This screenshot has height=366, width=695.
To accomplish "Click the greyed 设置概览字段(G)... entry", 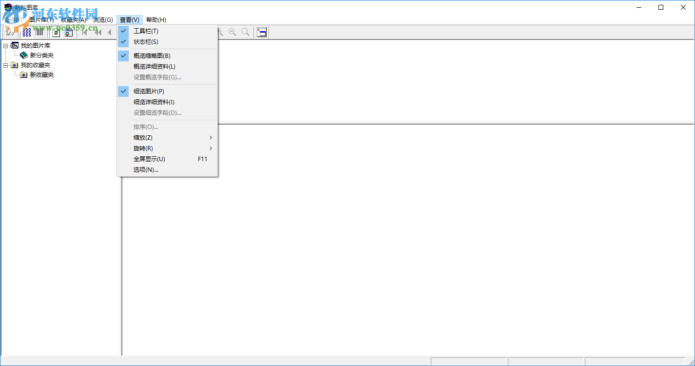I will click(x=167, y=77).
